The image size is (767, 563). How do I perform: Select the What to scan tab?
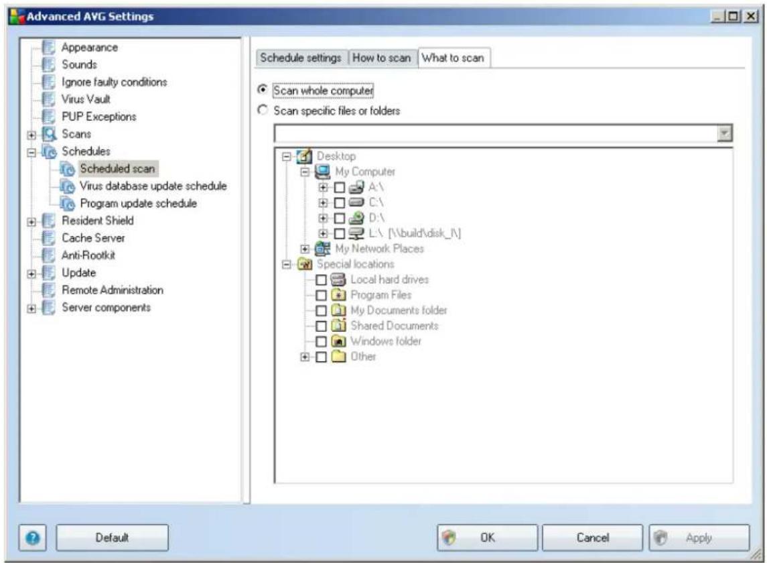point(453,58)
